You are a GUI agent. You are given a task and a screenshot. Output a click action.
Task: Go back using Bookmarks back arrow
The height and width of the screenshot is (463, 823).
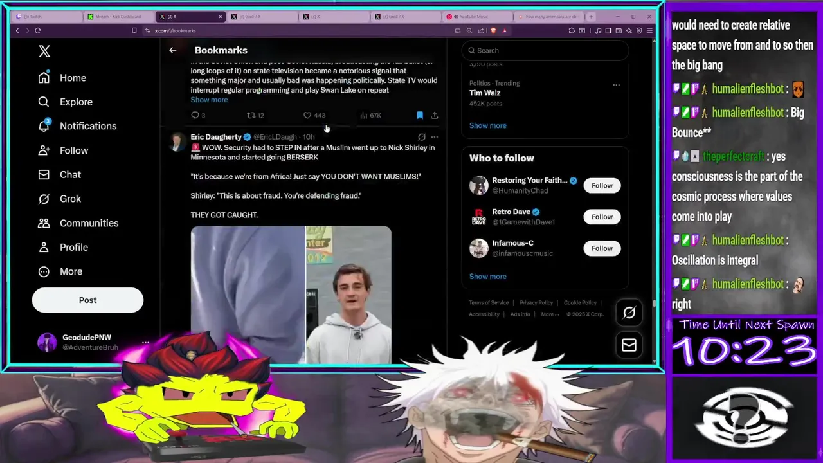pyautogui.click(x=172, y=50)
